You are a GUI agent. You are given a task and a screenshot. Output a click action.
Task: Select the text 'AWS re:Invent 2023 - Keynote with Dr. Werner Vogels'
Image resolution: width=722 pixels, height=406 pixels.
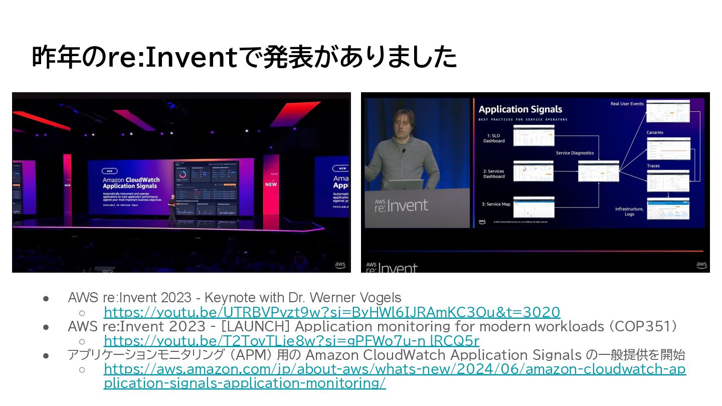[x=235, y=298]
